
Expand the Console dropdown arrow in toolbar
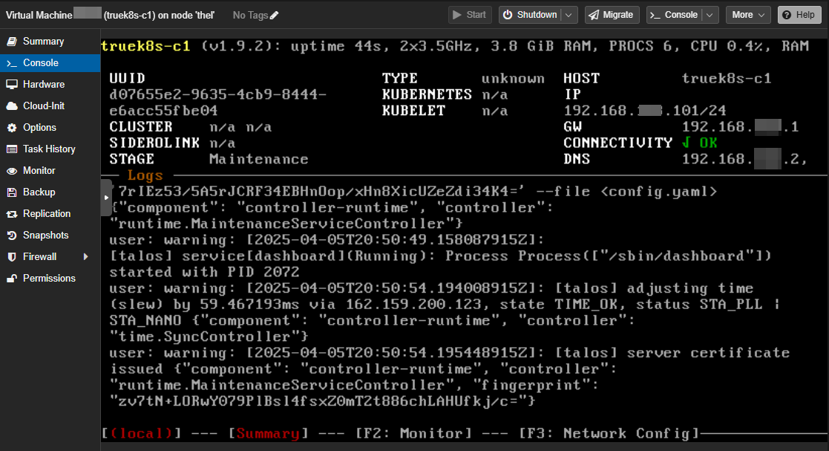tap(710, 15)
